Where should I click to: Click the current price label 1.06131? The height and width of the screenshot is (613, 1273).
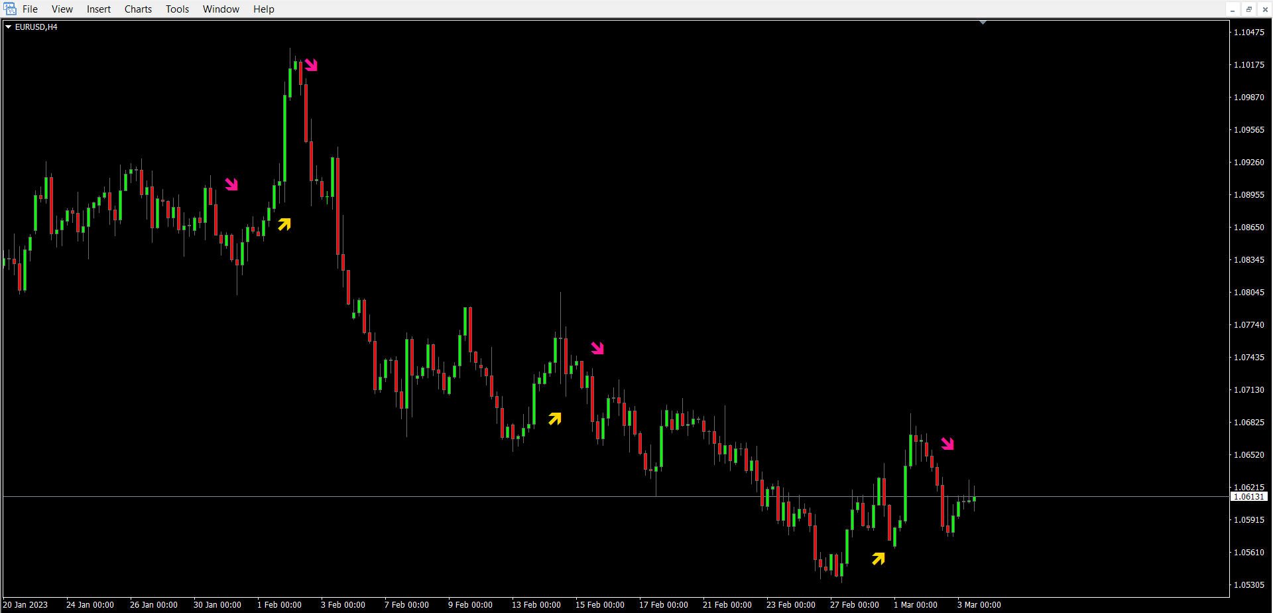[1248, 496]
